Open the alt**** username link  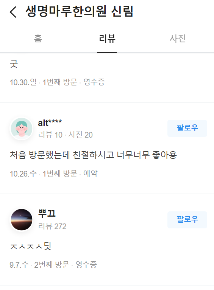pos(50,123)
